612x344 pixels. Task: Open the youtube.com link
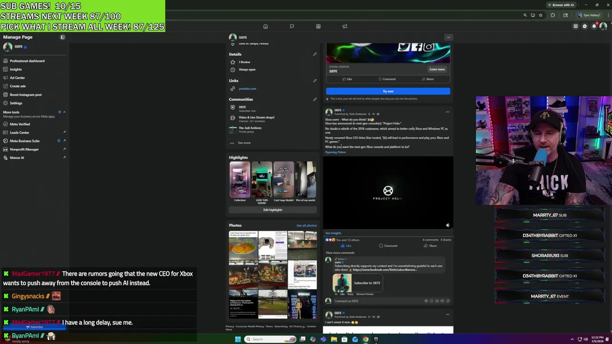coord(247,89)
